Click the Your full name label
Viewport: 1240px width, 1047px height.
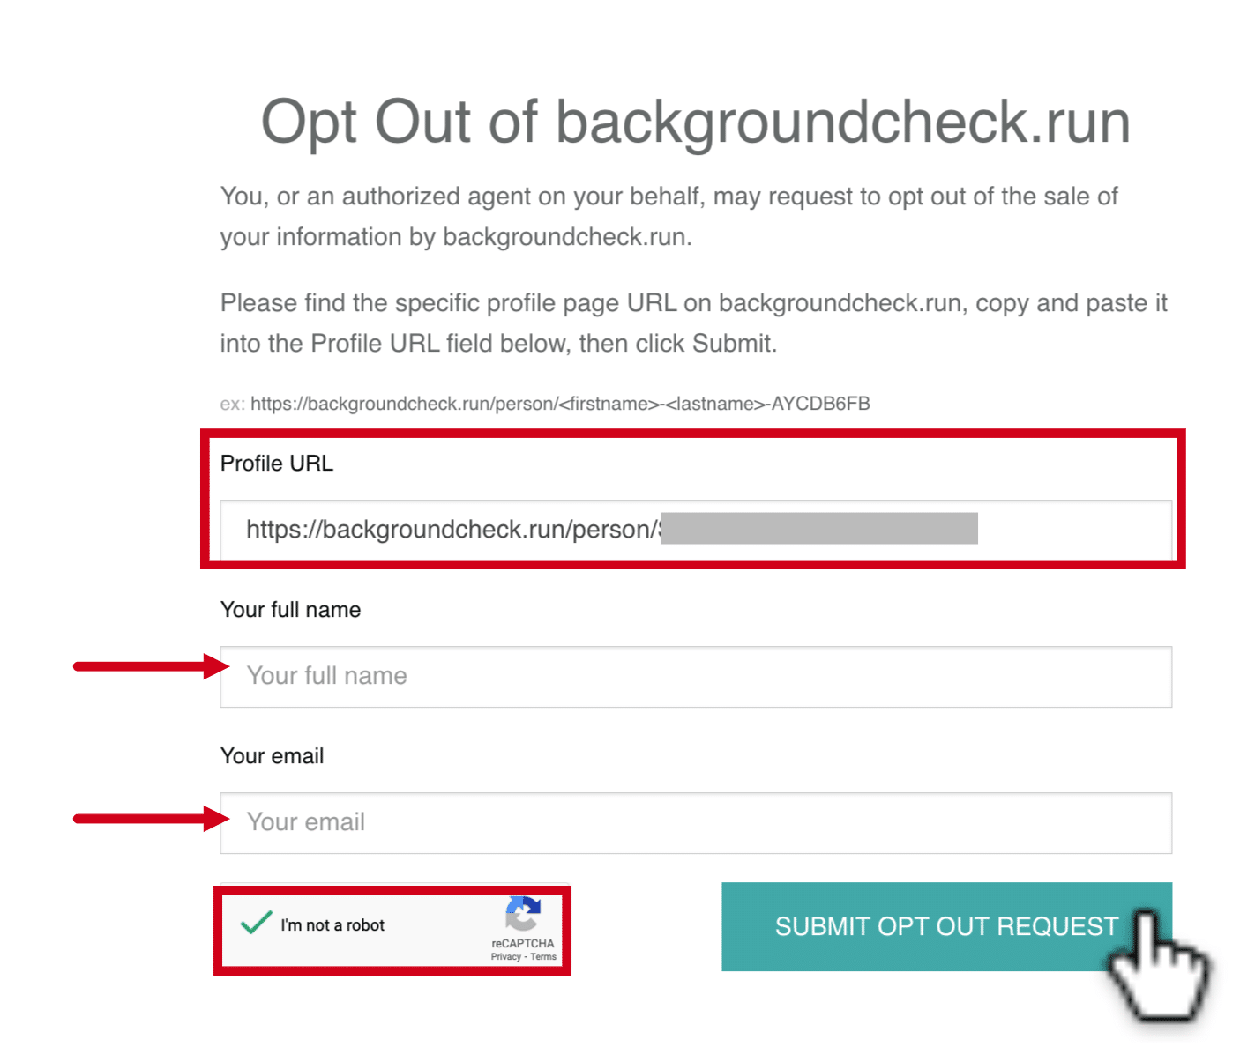click(x=290, y=610)
